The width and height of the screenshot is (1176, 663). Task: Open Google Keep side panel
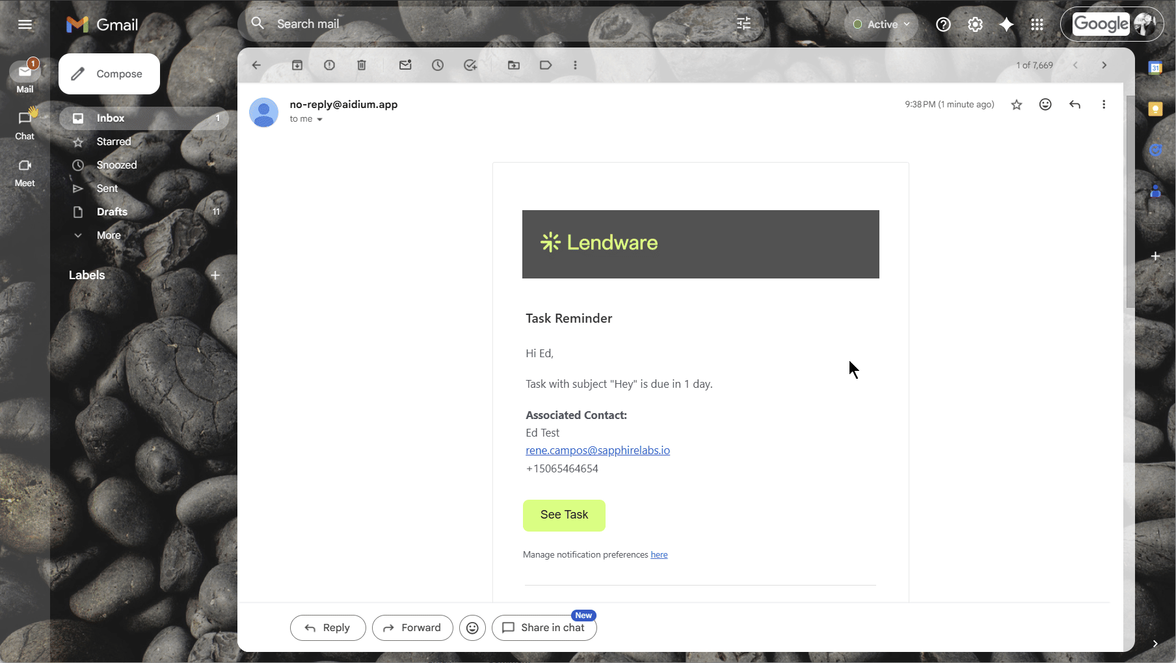tap(1155, 109)
